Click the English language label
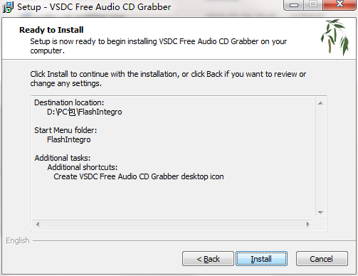 click(x=18, y=240)
